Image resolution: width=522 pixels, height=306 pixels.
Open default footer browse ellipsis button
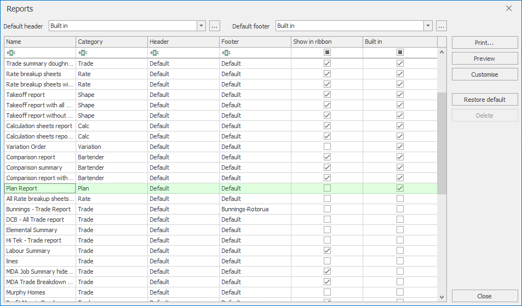click(441, 26)
